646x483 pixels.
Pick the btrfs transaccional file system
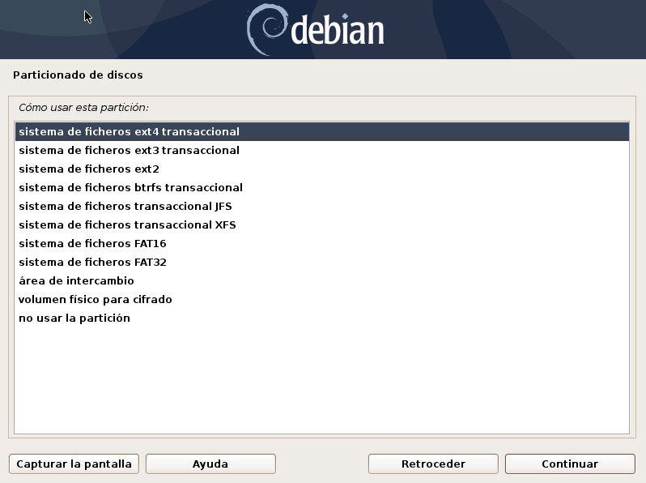(x=130, y=187)
